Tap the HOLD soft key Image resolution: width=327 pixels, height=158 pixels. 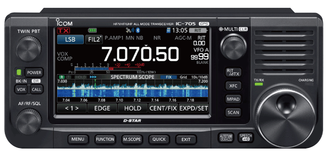[132, 108]
